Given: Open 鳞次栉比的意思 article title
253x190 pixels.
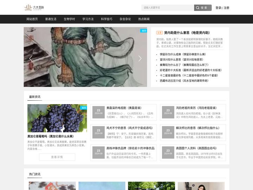Looking at the screenshot, I should coord(197,128).
